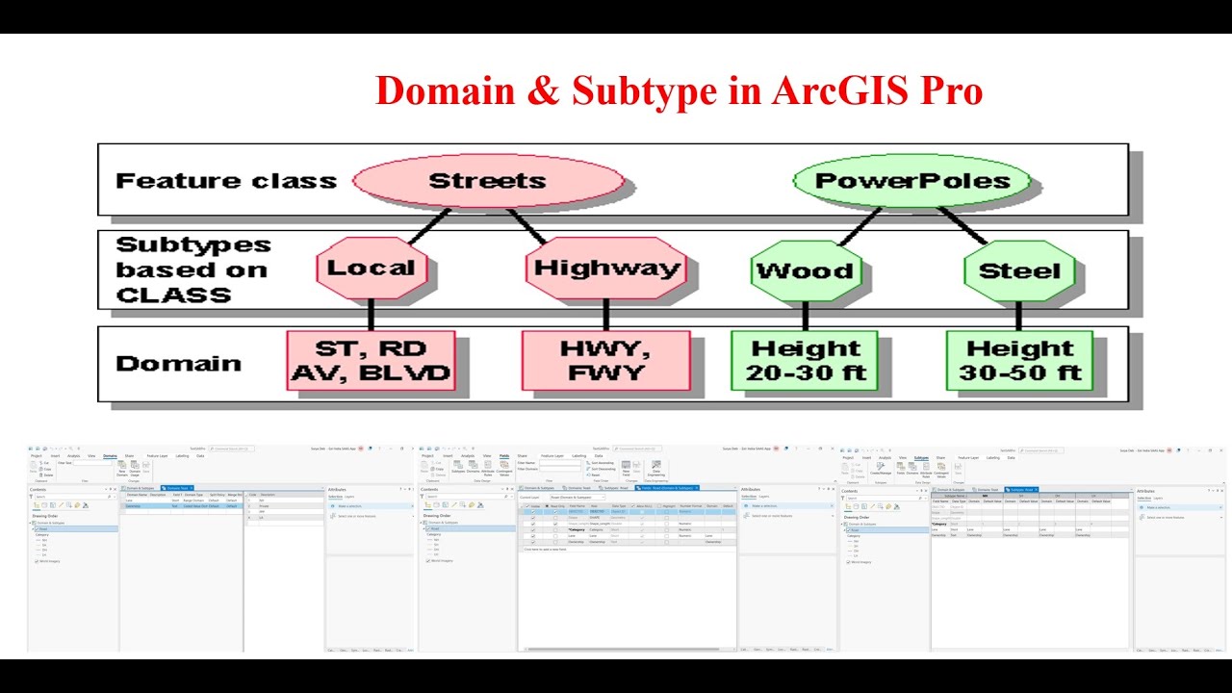Collapse Road layer node in Fields window Contents
Image resolution: width=1232 pixels, height=693 pixels.
tap(423, 528)
